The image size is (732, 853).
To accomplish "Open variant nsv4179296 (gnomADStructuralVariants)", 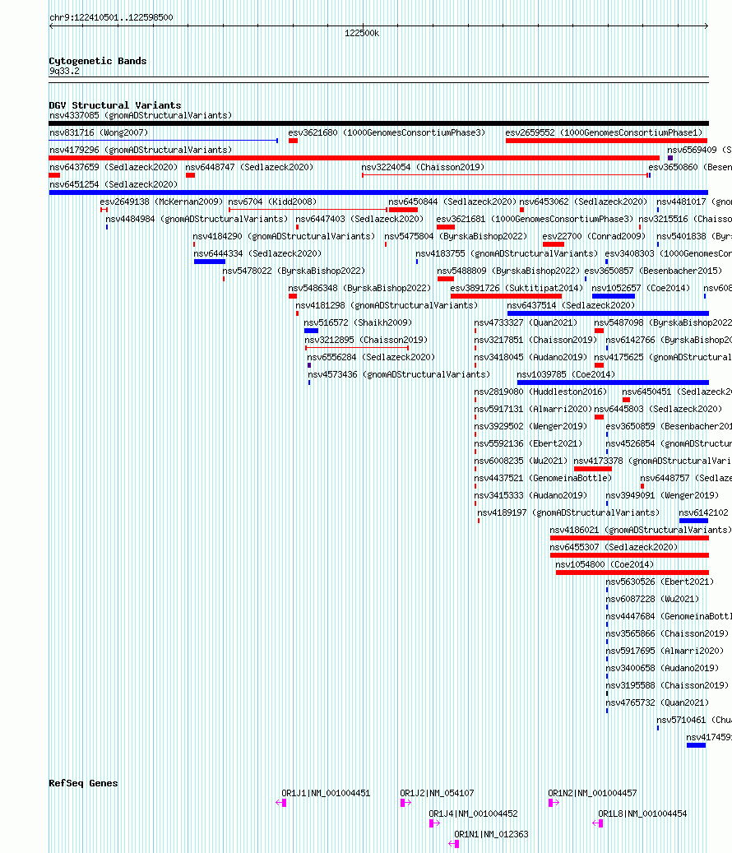I will 141,151.
